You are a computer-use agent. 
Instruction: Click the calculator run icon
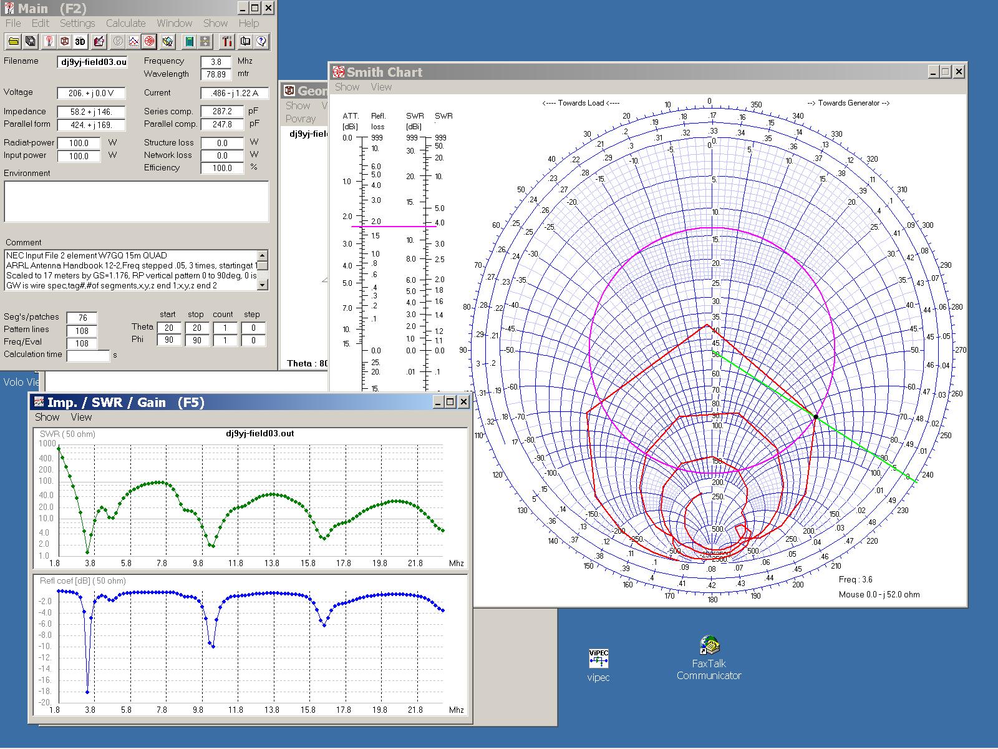click(x=190, y=41)
